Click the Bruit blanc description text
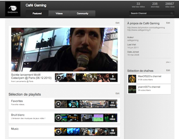This screenshot has width=179, height=139. (x=28, y=118)
